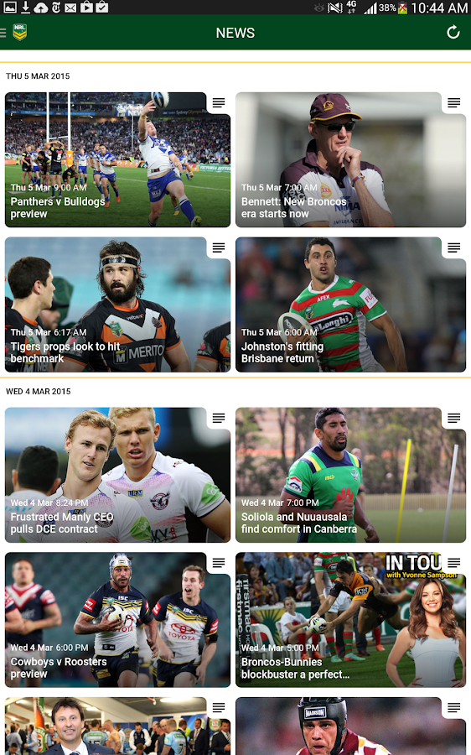Tap article icon on Bennett Broncos card
Screen dimensions: 471x755
453,102
